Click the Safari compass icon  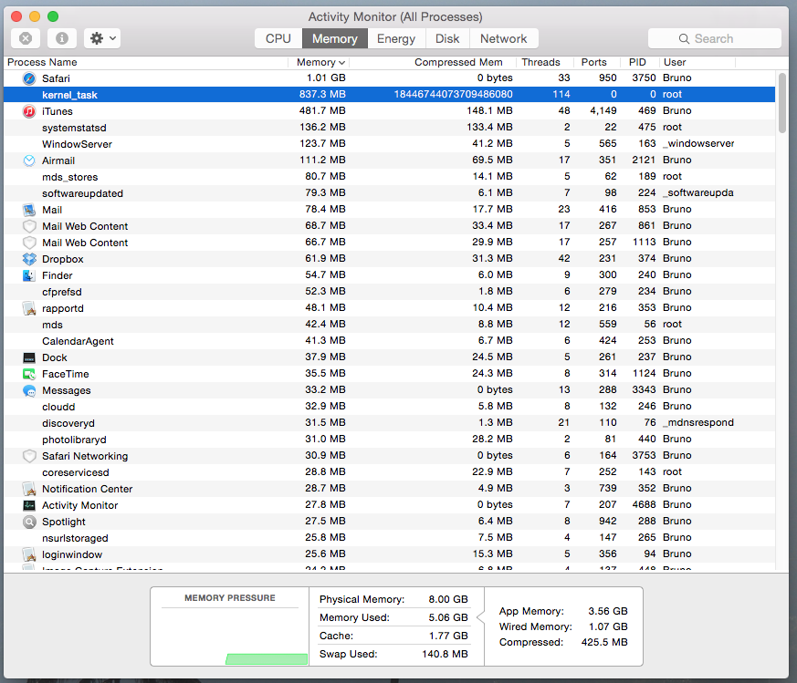pos(29,78)
